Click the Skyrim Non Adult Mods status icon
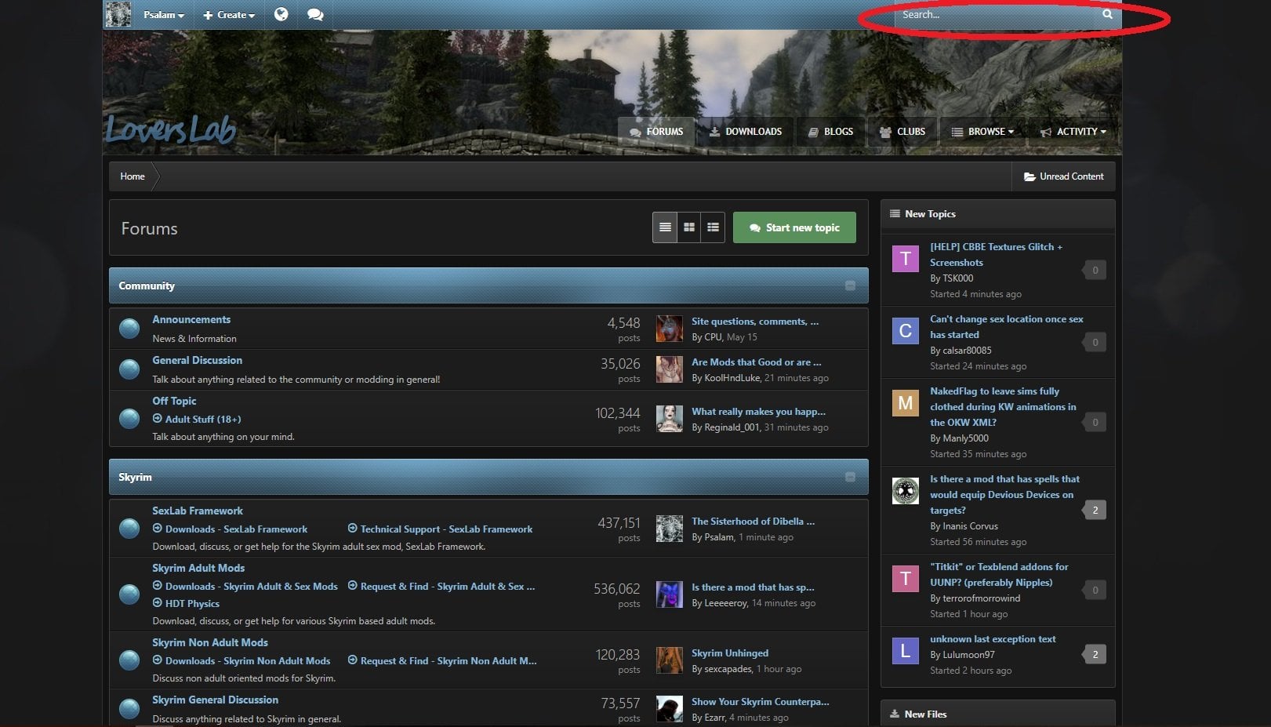1271x727 pixels. 129,660
